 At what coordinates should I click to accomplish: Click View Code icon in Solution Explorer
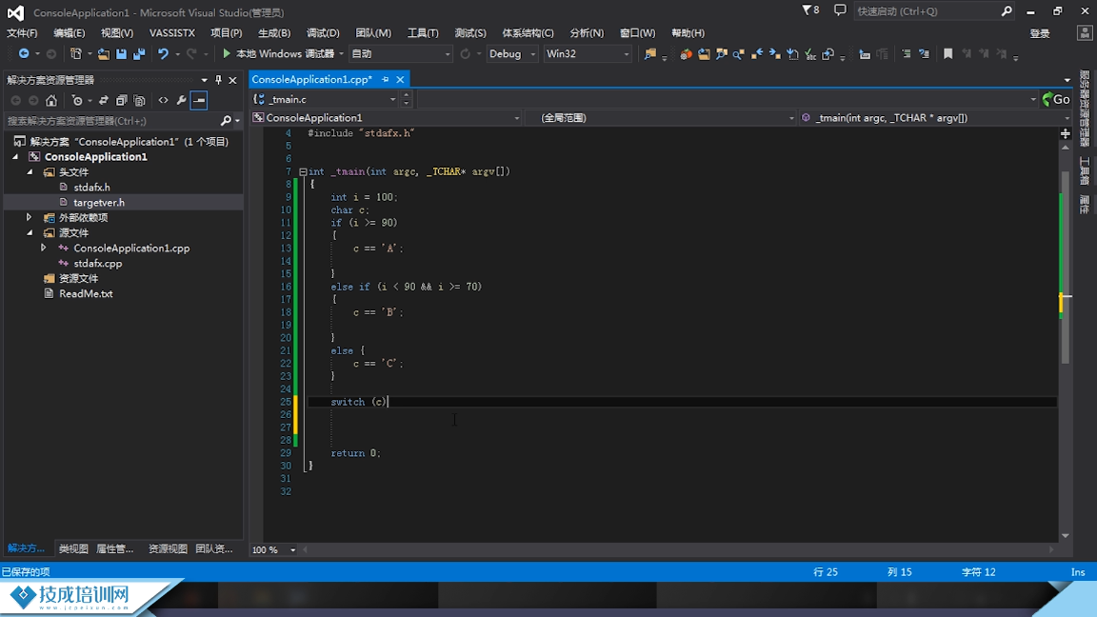[163, 100]
